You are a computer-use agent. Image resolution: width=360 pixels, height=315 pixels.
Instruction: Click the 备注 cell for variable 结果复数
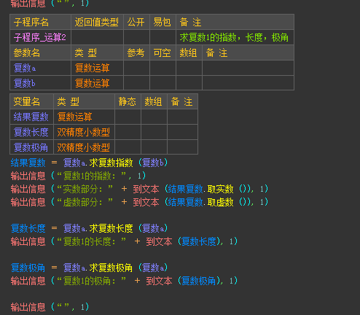pos(182,117)
